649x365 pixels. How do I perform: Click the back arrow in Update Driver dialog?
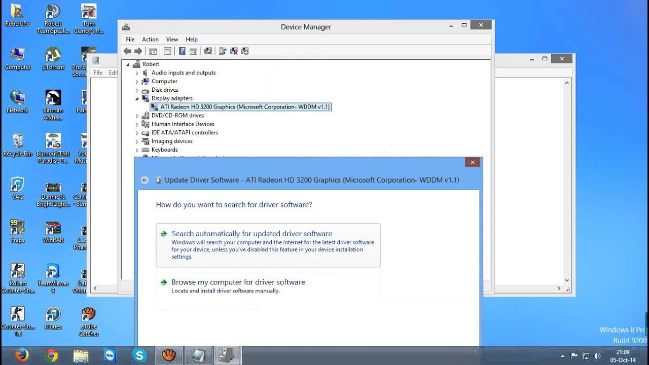click(145, 180)
